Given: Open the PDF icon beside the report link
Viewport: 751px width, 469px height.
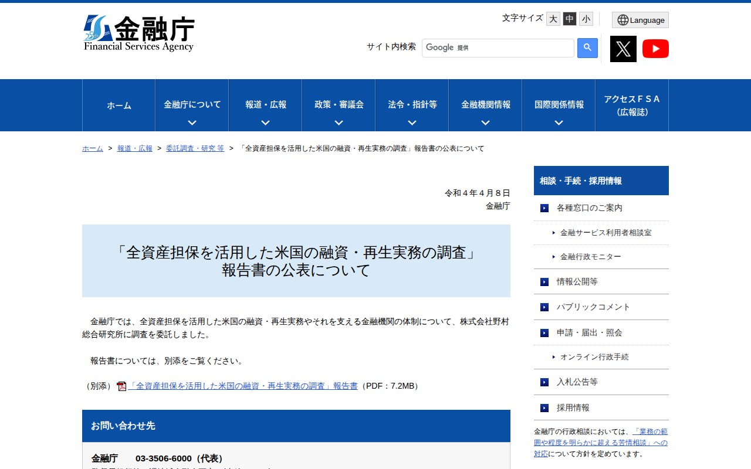Looking at the screenshot, I should 121,386.
